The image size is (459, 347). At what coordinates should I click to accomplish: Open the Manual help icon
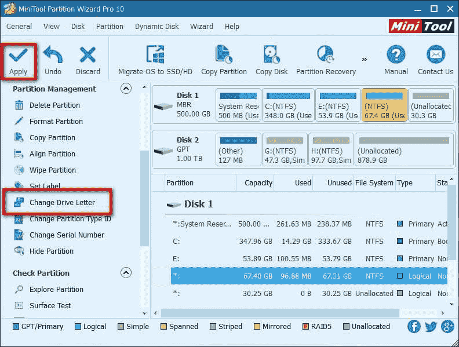[396, 56]
